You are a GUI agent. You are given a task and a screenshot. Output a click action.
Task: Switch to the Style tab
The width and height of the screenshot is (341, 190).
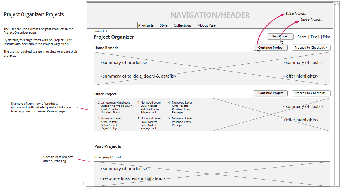[163, 25]
